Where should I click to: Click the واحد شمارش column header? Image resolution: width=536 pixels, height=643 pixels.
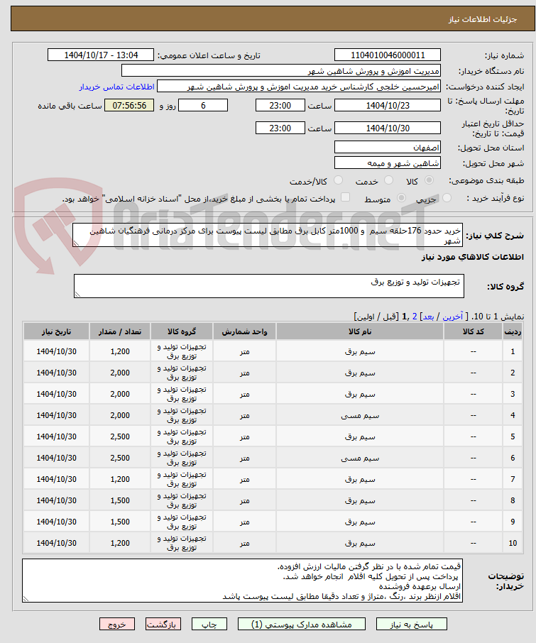(244, 331)
